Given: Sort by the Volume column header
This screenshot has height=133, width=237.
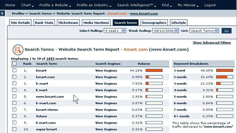Looking at the screenshot, I should [144, 64].
